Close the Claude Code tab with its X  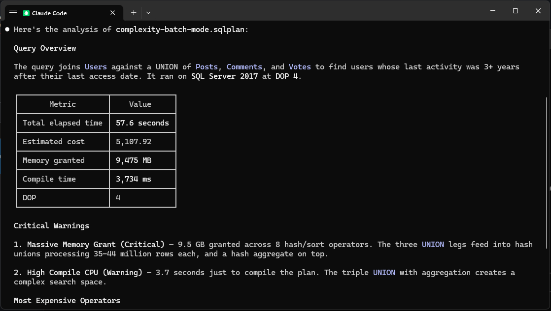point(112,12)
